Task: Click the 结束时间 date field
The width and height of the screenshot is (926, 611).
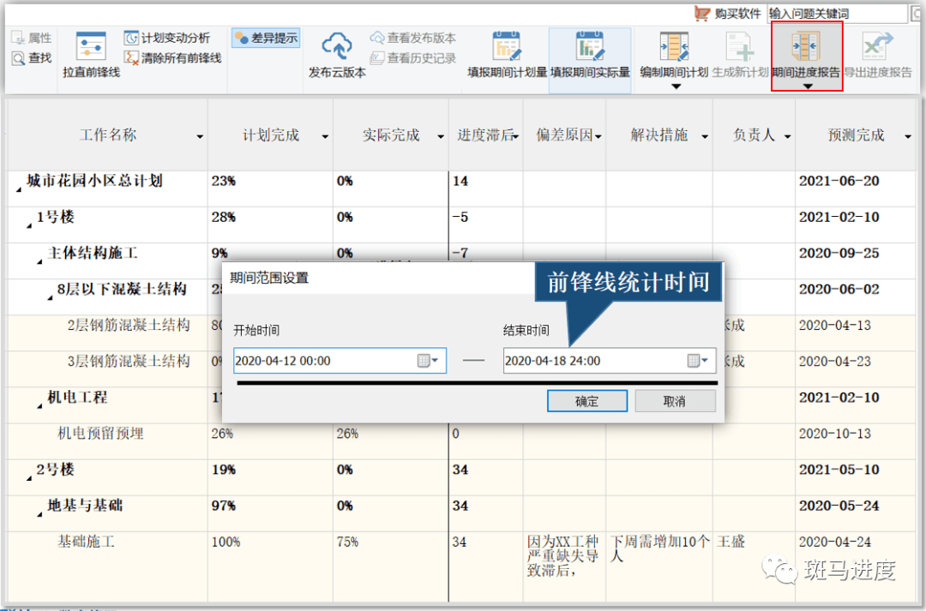Action: pyautogui.click(x=610, y=361)
